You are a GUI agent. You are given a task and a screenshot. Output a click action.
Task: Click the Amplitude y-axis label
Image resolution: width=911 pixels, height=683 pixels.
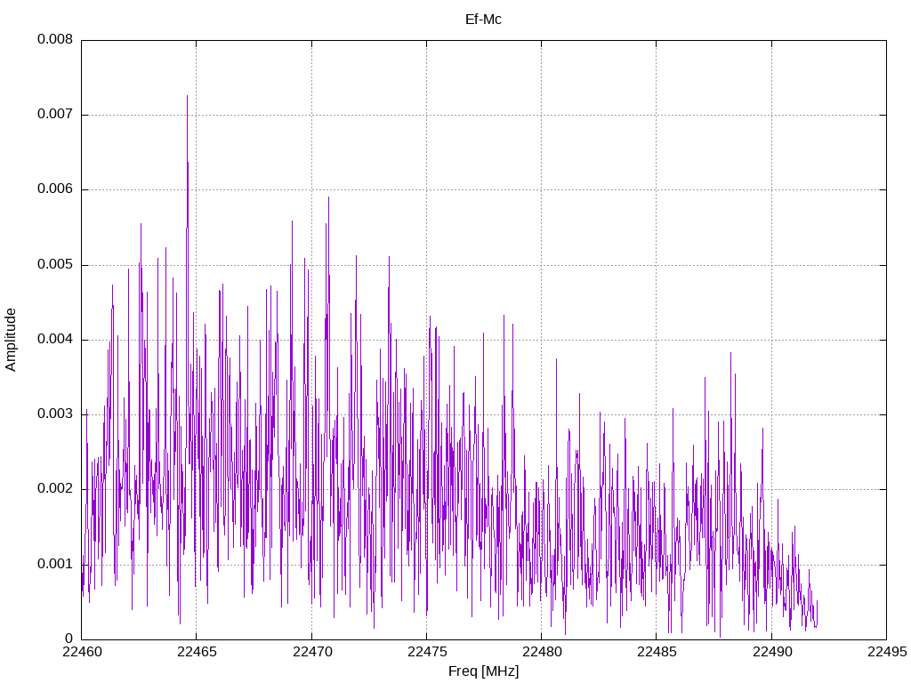11,340
